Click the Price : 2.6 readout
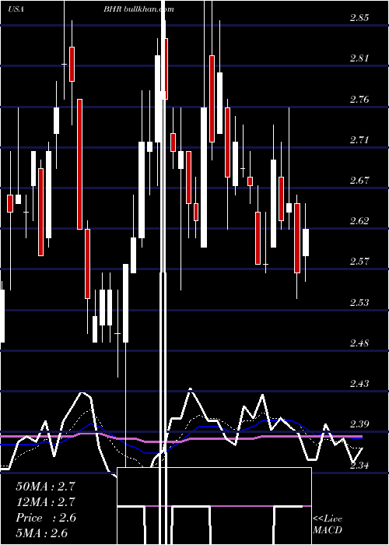Viewport: 389px width, 545px height. [x=45, y=518]
